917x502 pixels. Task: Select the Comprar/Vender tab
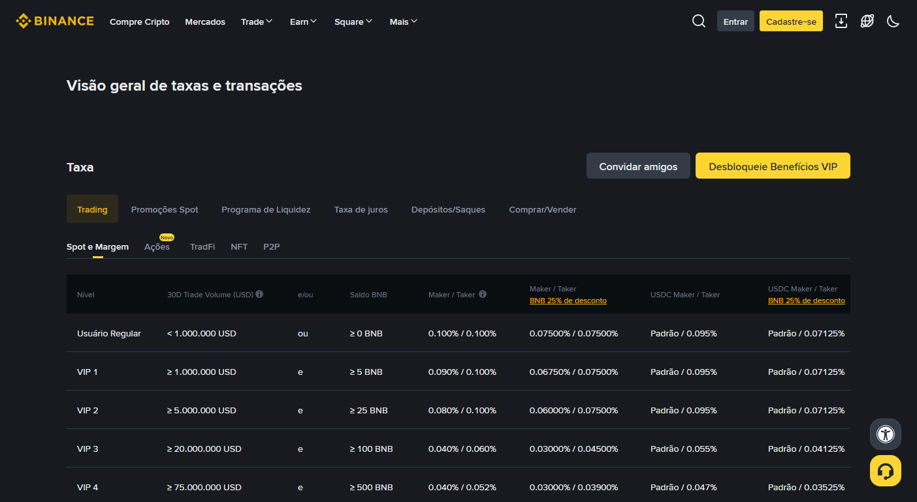(543, 209)
